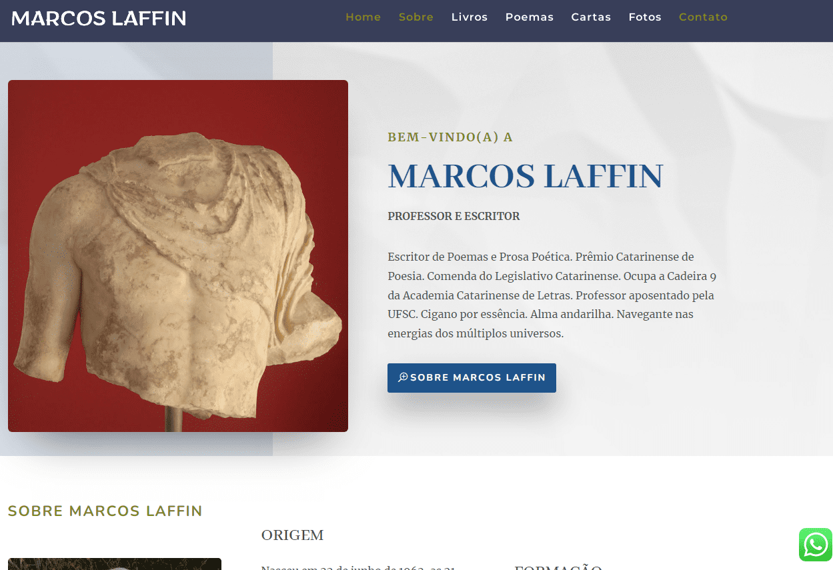Click the magnifier icon in Sobre button

tap(403, 377)
